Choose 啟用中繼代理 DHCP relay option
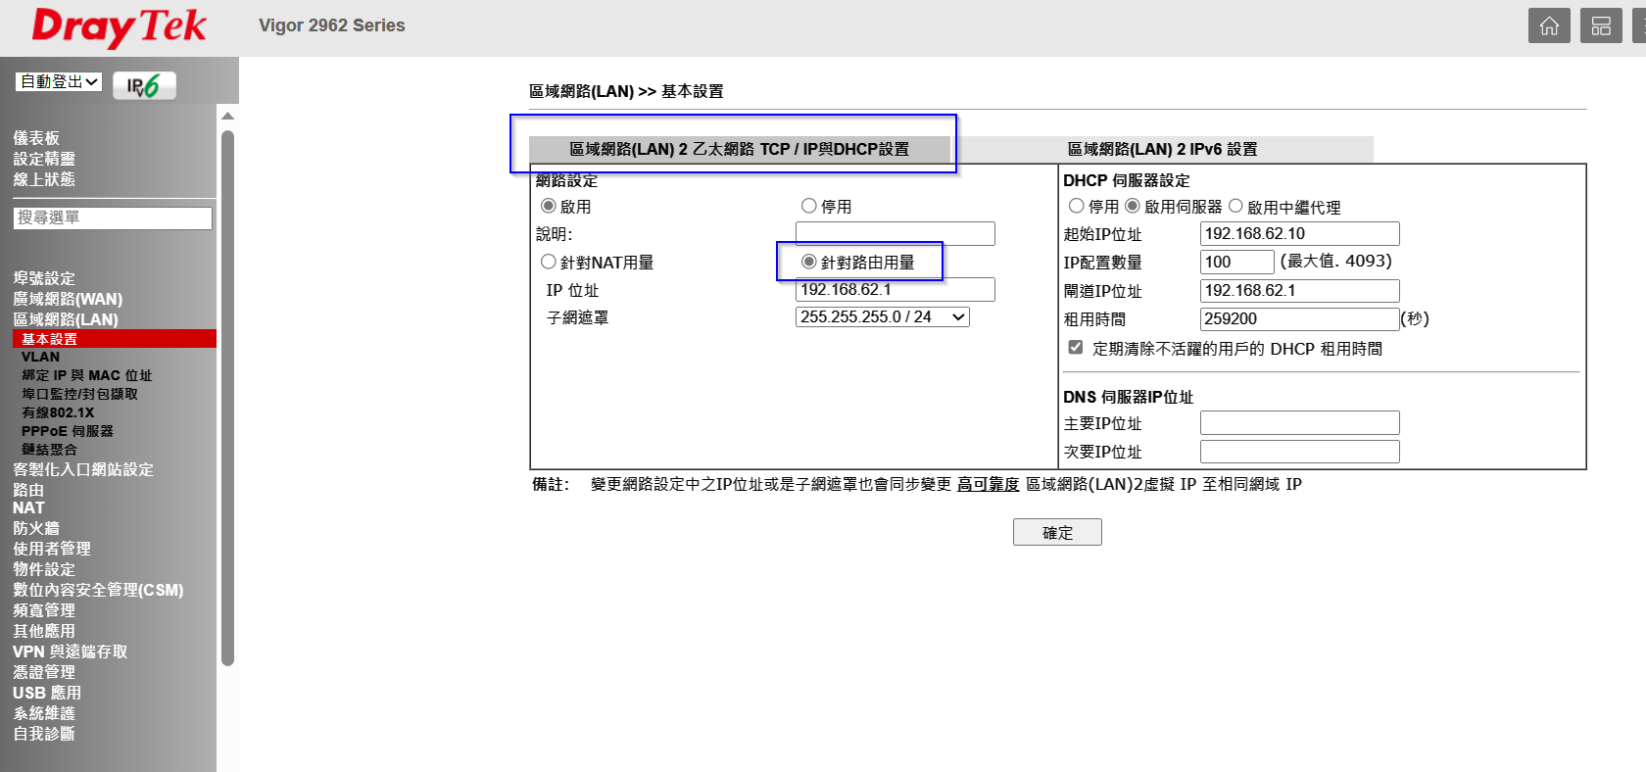 (1236, 207)
